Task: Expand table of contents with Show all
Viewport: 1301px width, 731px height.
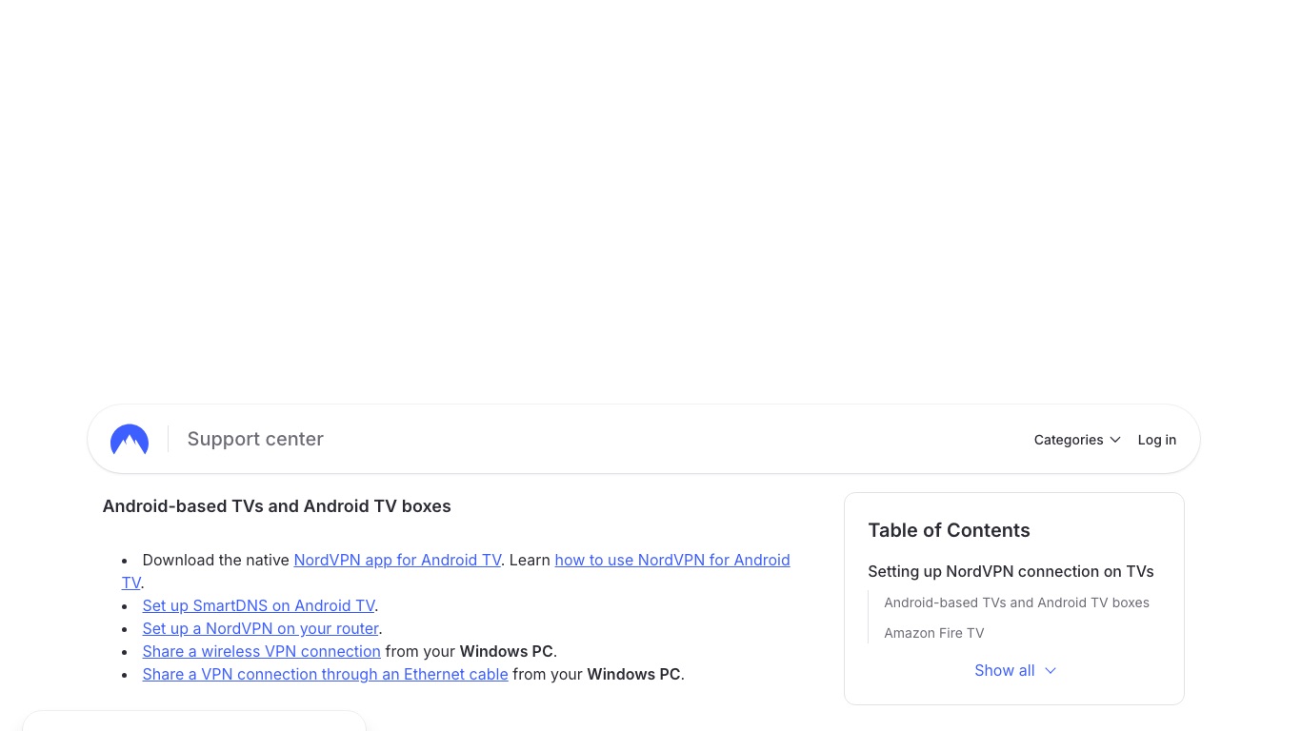Action: point(1014,670)
